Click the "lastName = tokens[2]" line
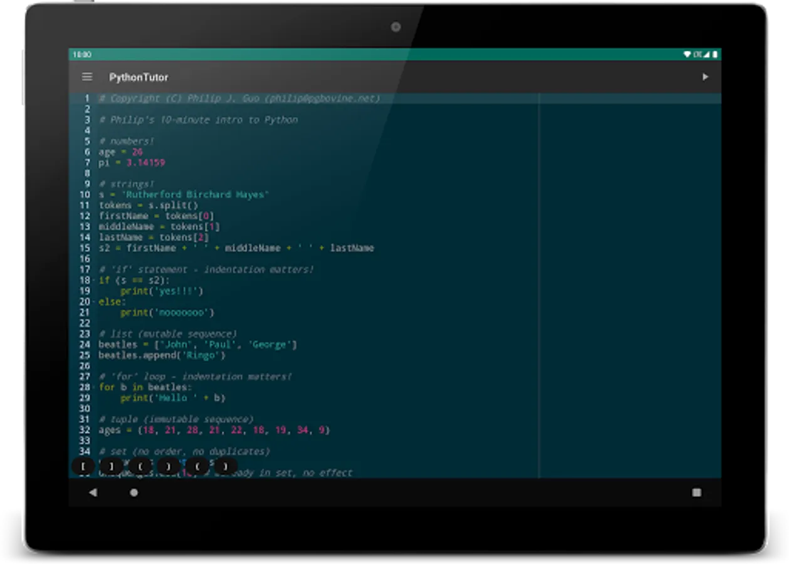 pyautogui.click(x=154, y=237)
